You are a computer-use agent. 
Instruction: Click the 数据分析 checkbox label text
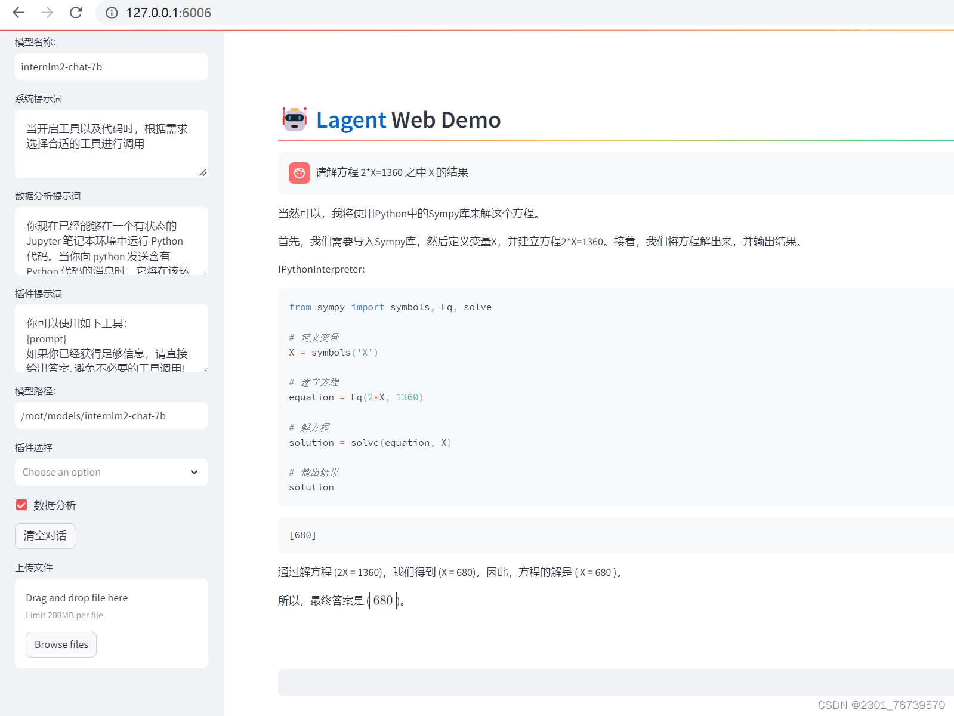pos(55,505)
